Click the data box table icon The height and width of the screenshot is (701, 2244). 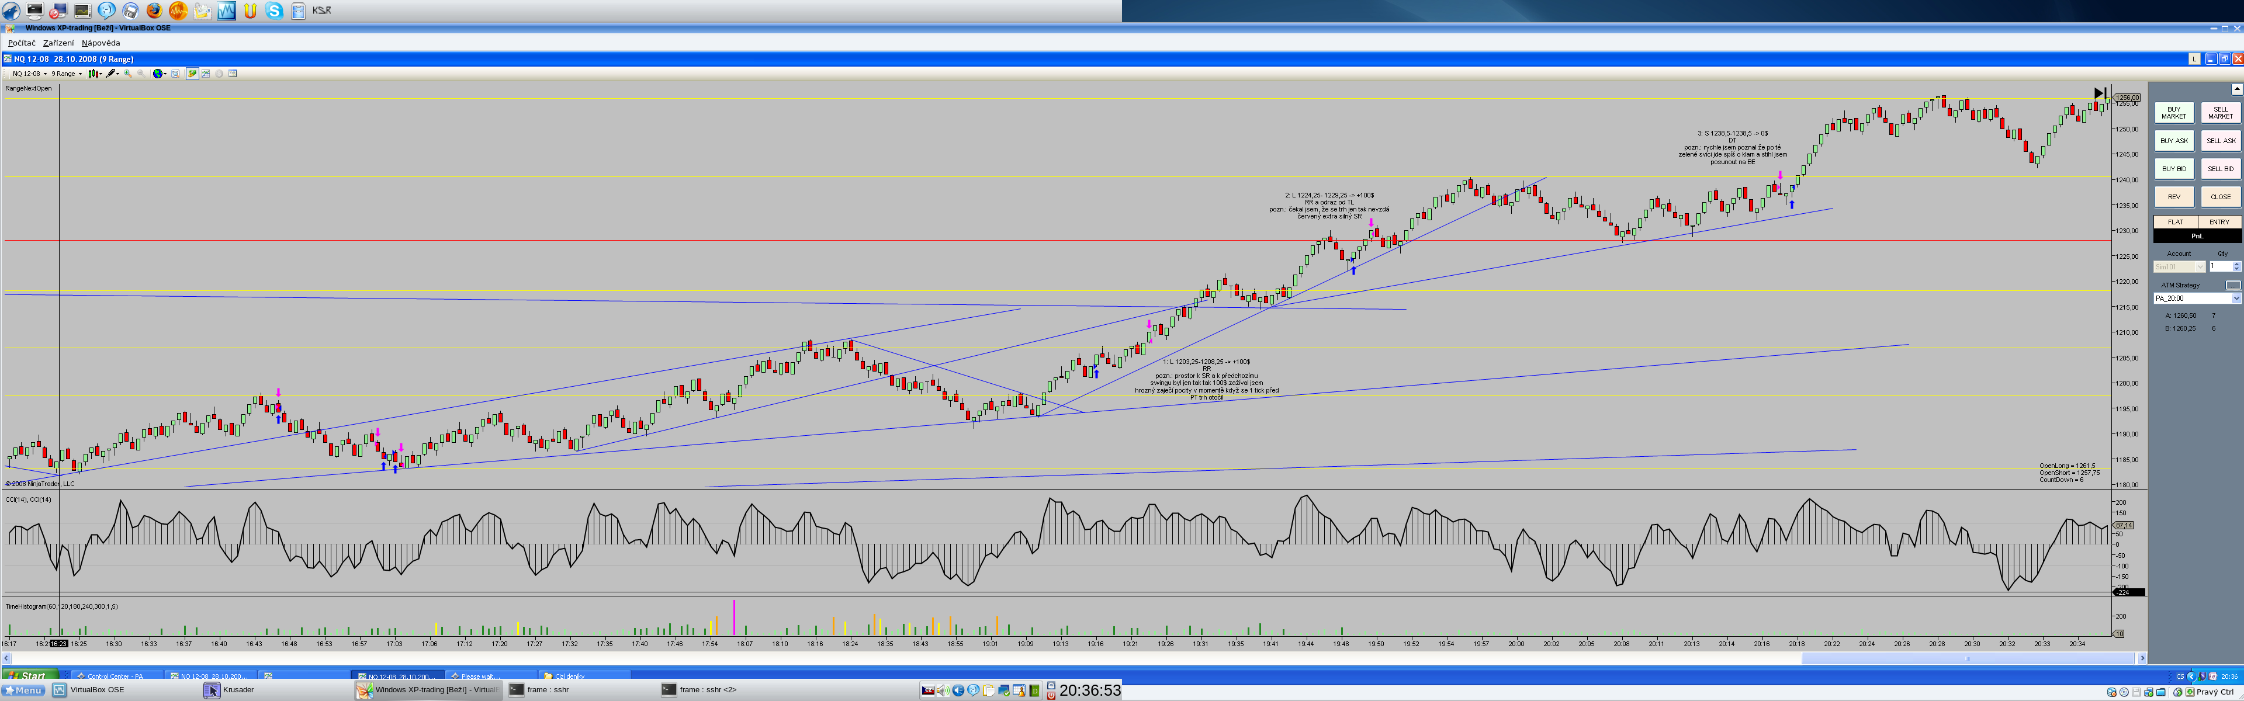click(233, 73)
